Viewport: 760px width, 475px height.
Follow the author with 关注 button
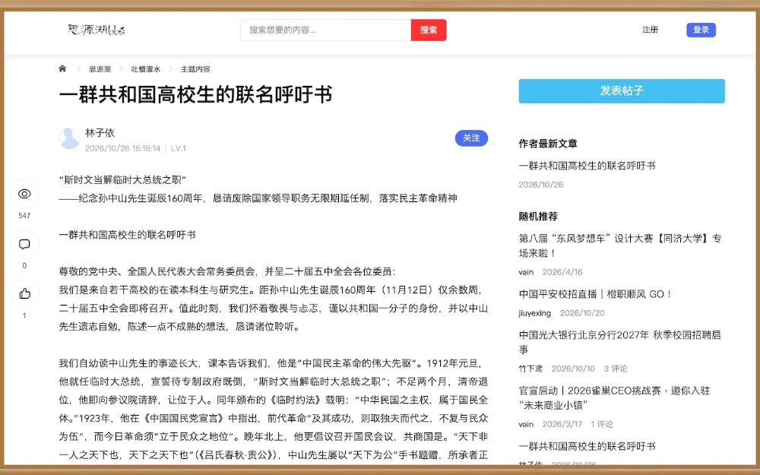point(471,138)
